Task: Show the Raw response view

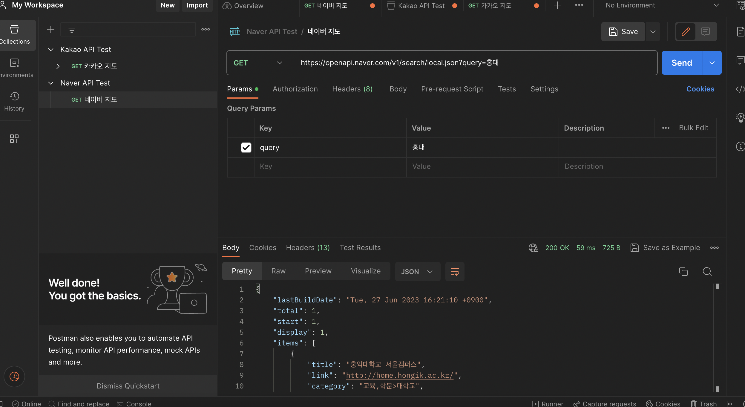Action: [278, 271]
